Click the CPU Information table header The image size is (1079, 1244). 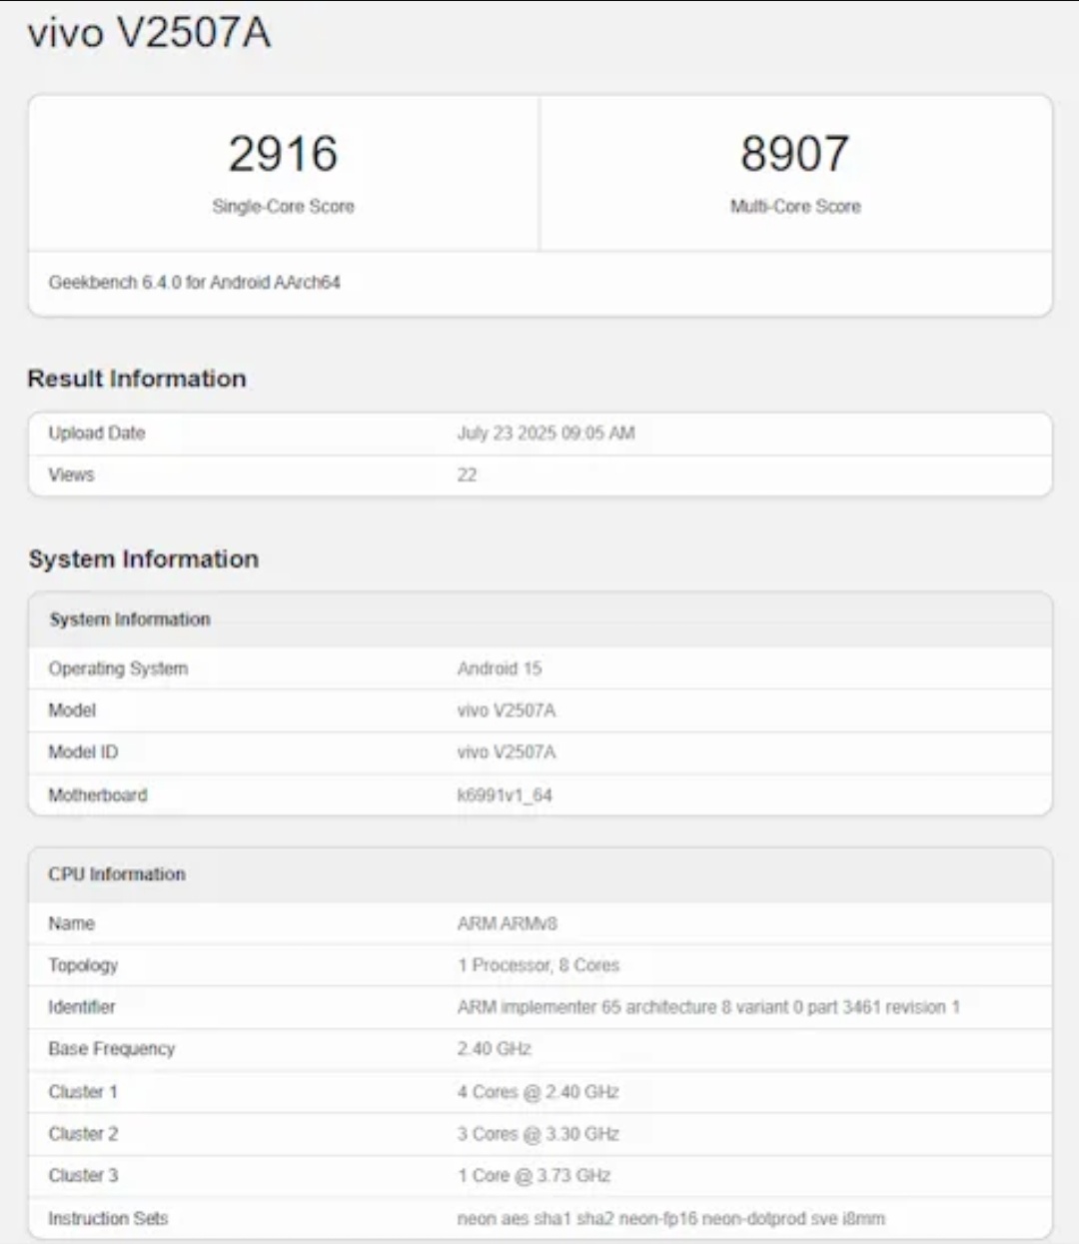117,874
